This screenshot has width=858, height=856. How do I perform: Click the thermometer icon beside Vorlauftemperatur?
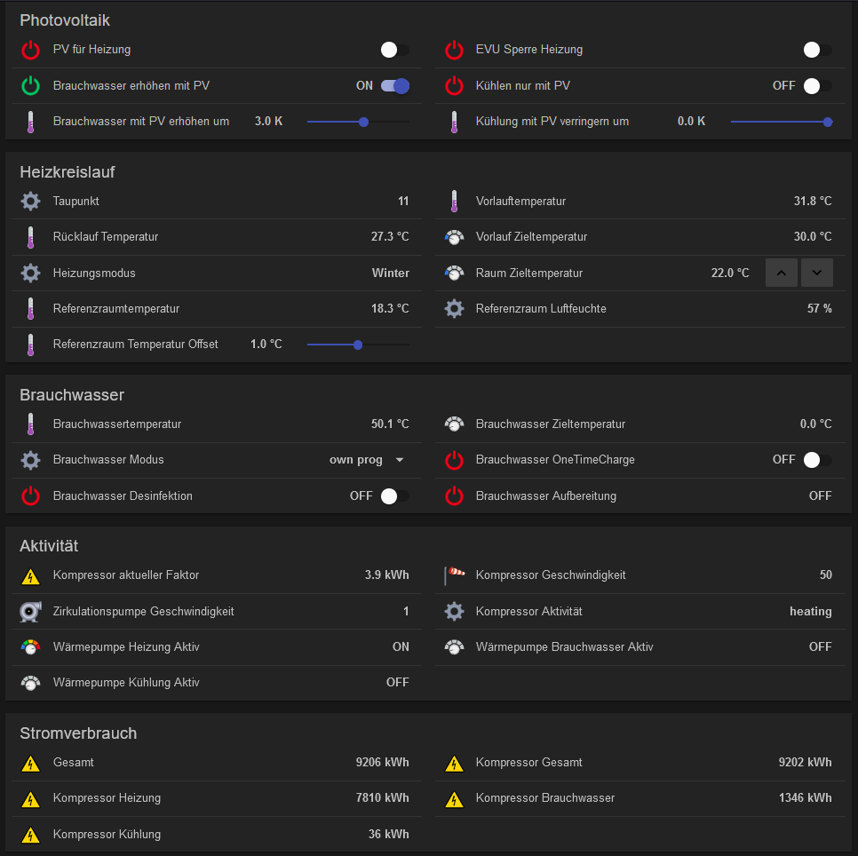click(454, 202)
